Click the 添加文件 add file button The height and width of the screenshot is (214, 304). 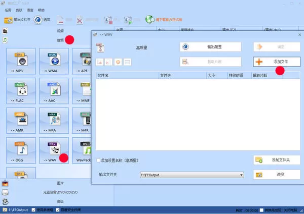pyautogui.click(x=277, y=62)
